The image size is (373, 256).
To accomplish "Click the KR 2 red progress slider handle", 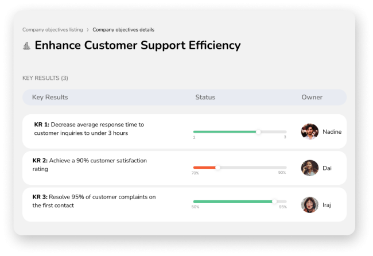I will click(217, 168).
